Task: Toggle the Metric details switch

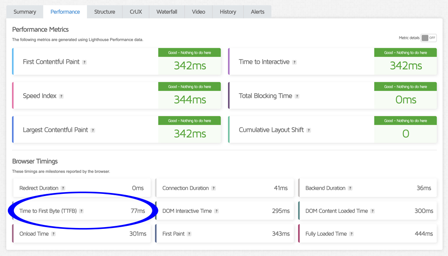Action: 428,38
